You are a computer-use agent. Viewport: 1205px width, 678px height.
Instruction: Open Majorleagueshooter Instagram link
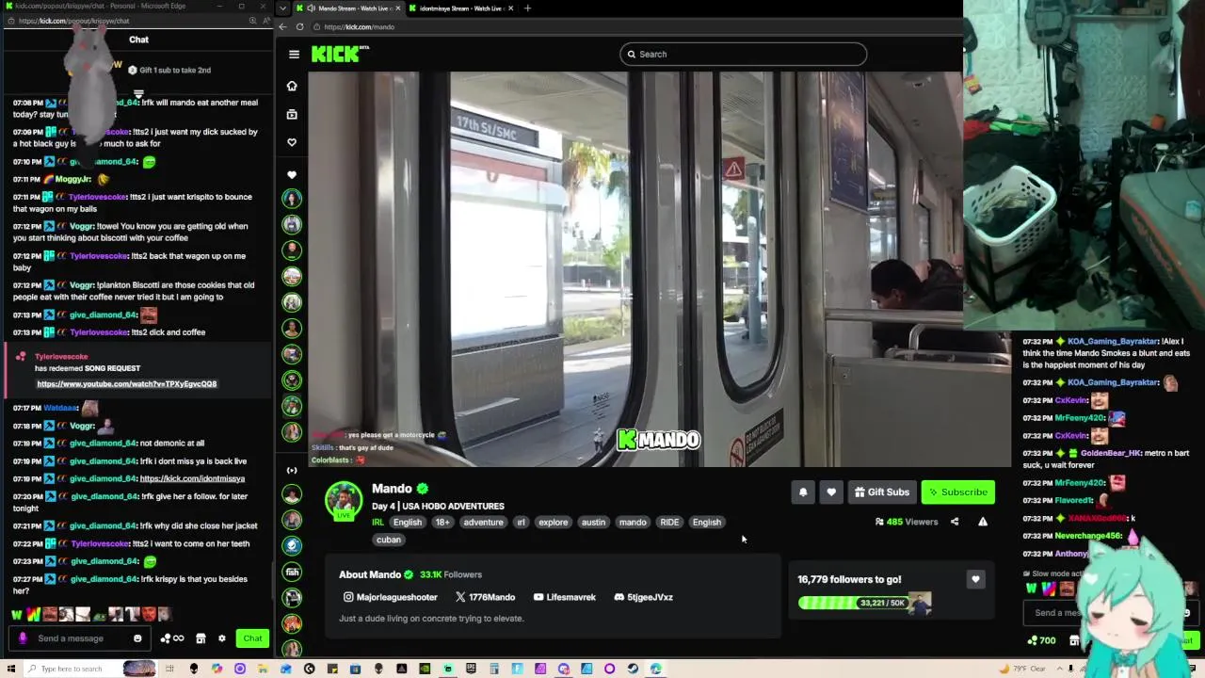[x=390, y=597]
